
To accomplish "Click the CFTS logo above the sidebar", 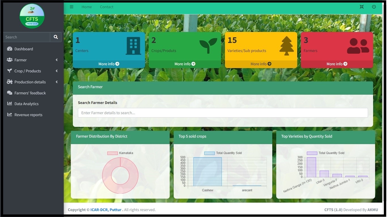I will pos(32,16).
